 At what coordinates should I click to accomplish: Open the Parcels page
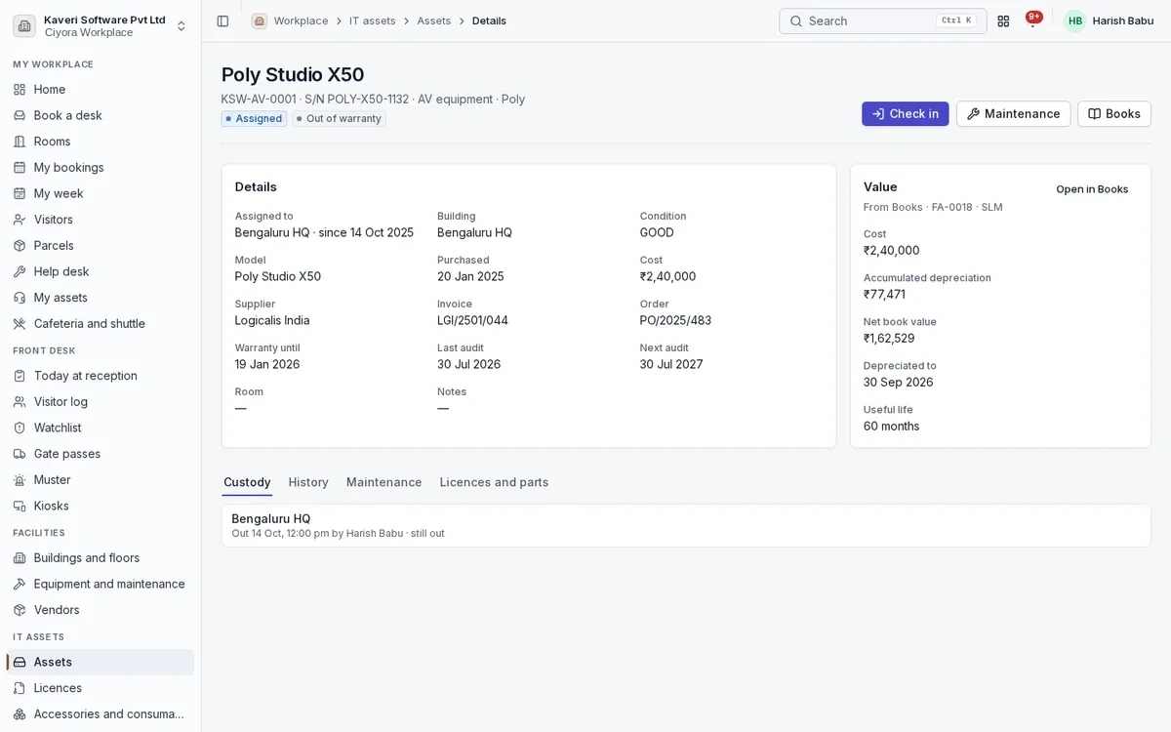click(100, 245)
